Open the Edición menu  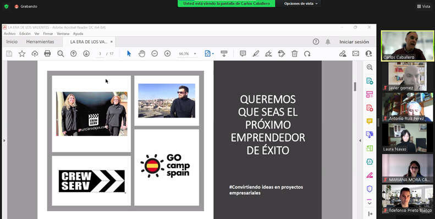pos(25,34)
